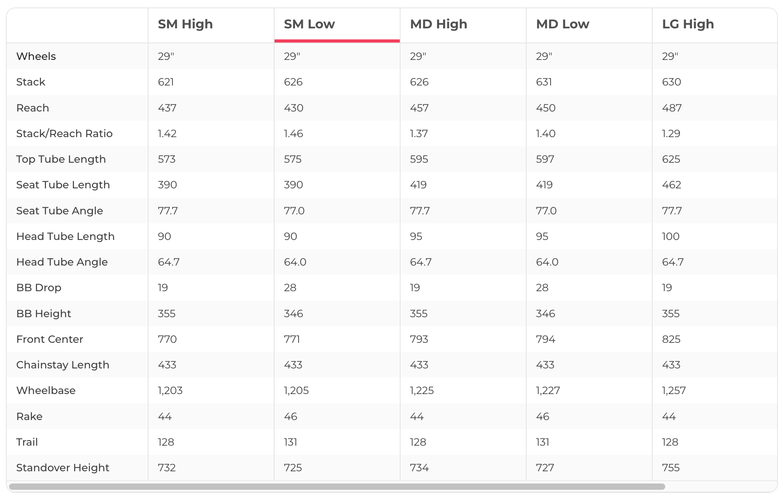
Task: Click SM Low reach value 430
Action: coord(293,108)
